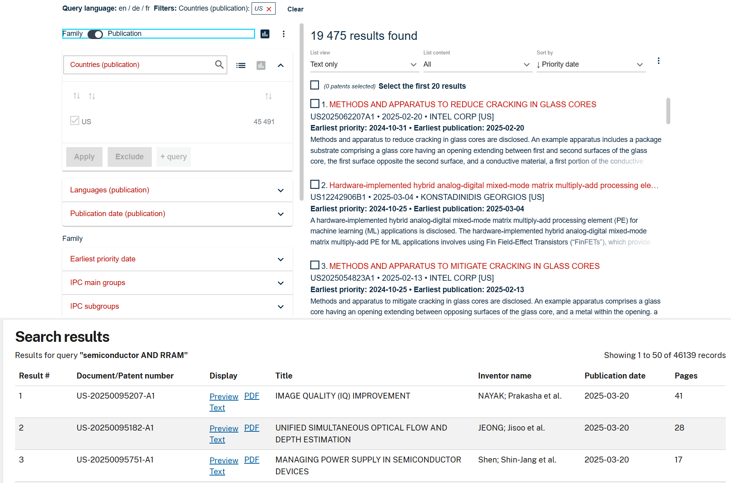Viewport: 731px width, 483px height.
Task: Toggle the Family / Publication switch
Action: (95, 34)
